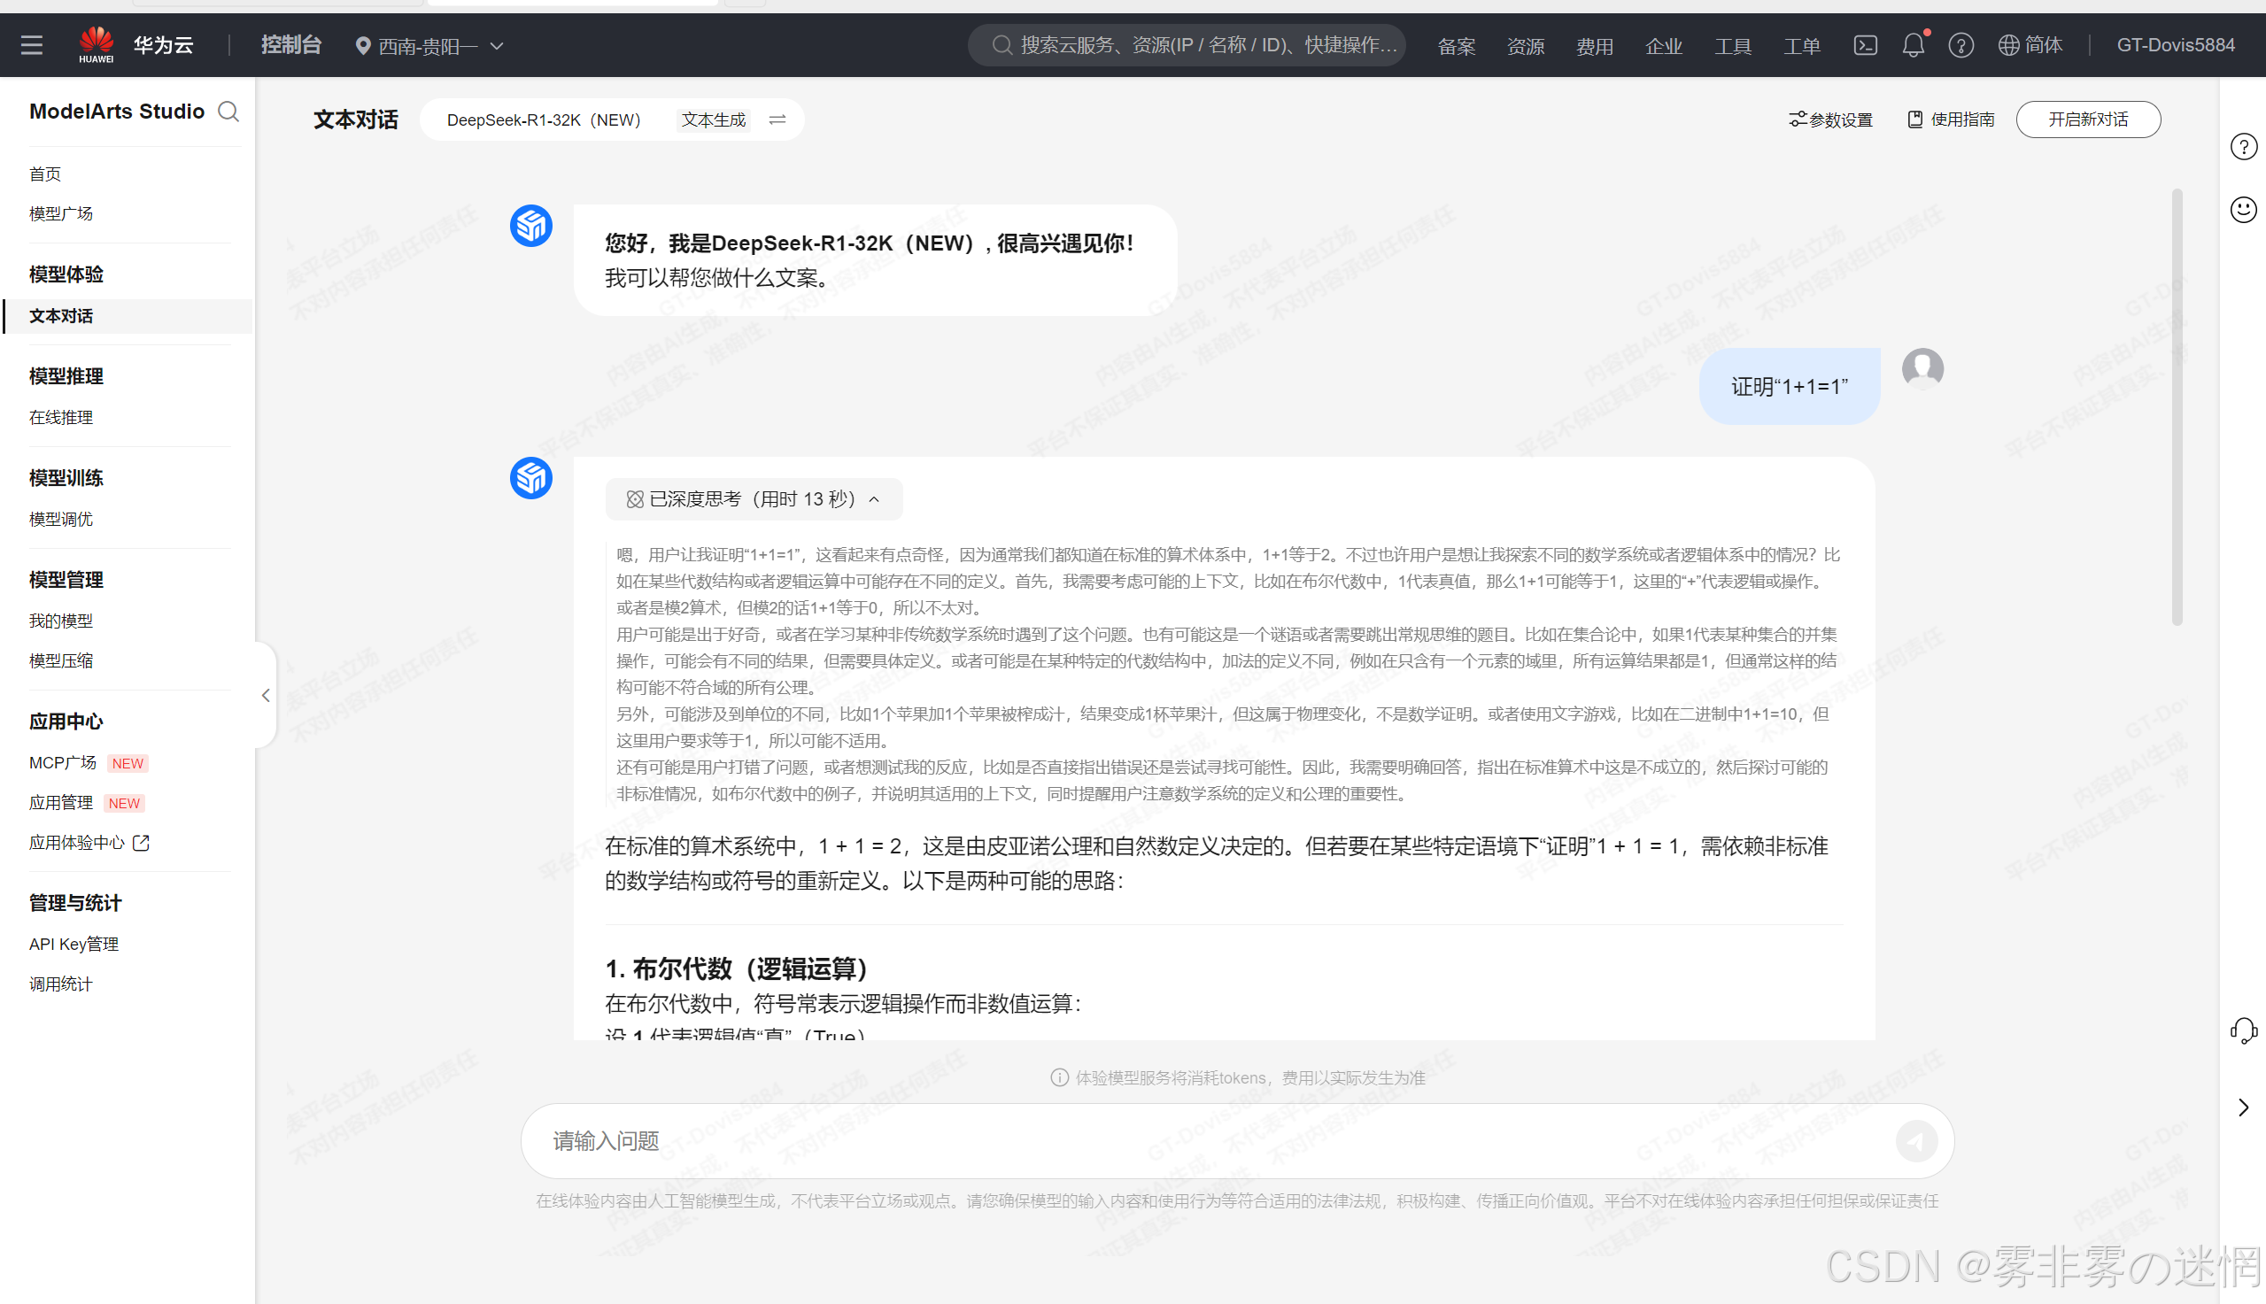
Task: Collapse the 已深度思考 thinking section
Action: click(x=754, y=499)
